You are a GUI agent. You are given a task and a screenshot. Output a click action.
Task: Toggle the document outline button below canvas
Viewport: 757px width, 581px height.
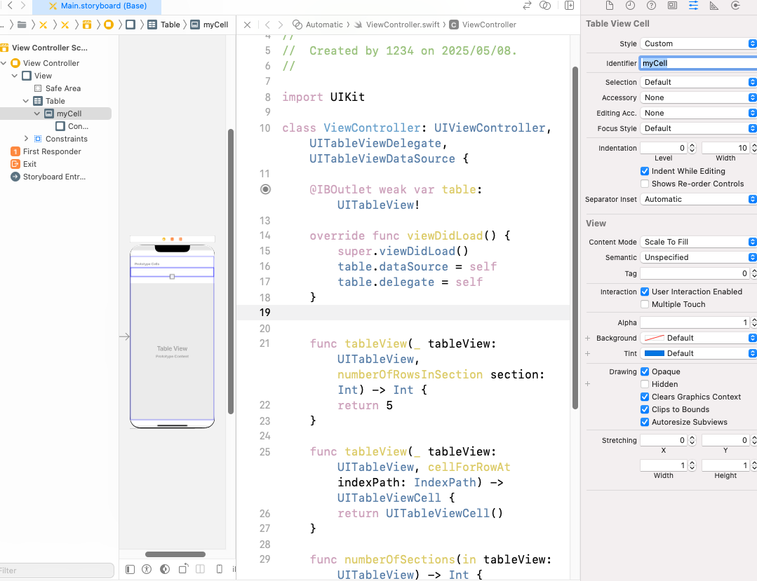pos(130,569)
